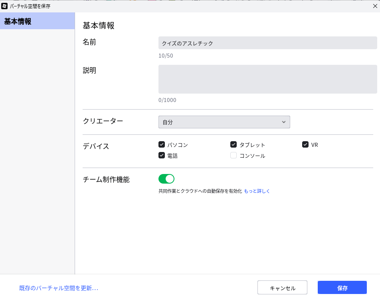Click the 説明 description text area

pyautogui.click(x=267, y=79)
